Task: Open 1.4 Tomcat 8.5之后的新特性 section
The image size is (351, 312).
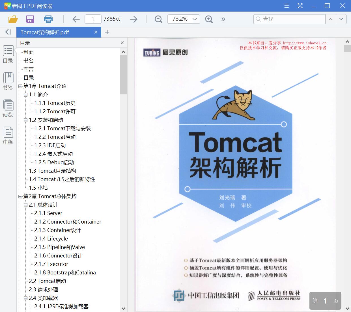Action: 62,179
